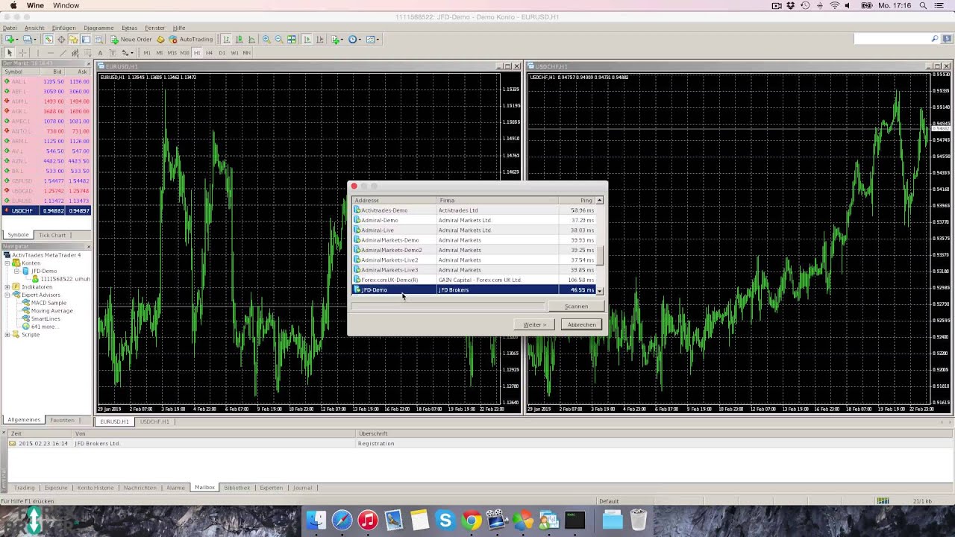Toggle the Market Watch window icon
Image resolution: width=955 pixels, height=537 pixels.
coord(48,39)
